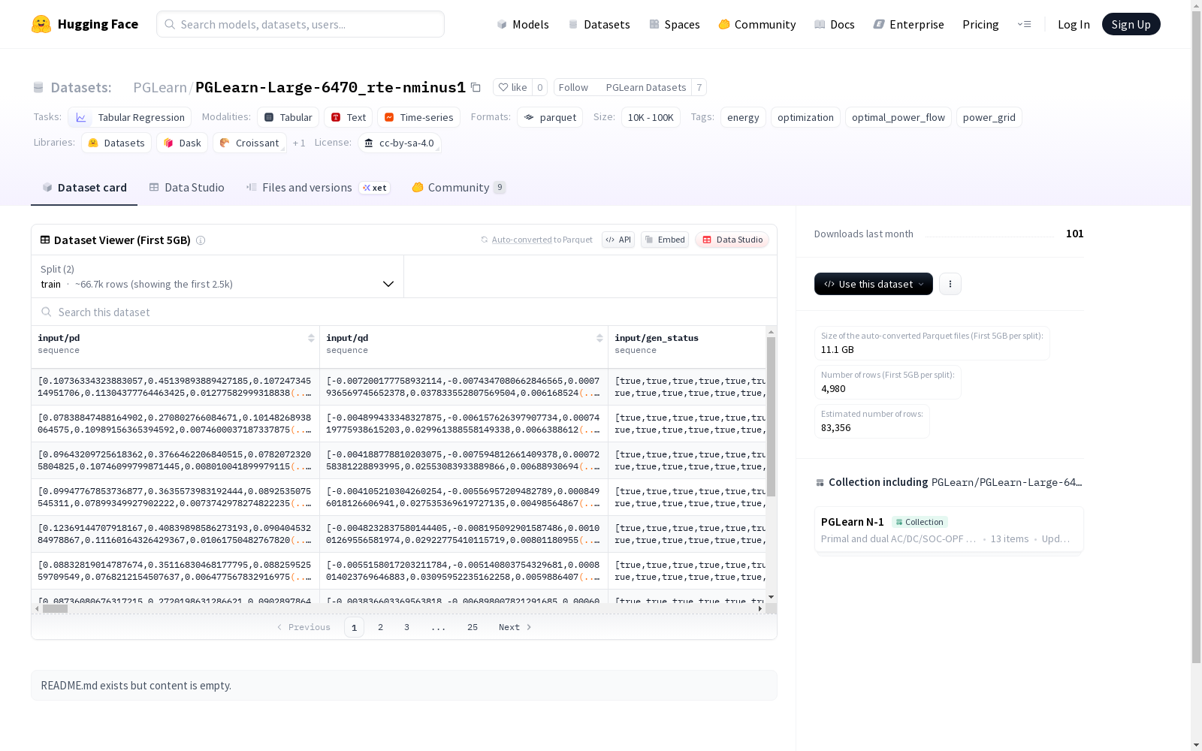Click the Sign Up button
The height and width of the screenshot is (751, 1202).
click(x=1131, y=24)
